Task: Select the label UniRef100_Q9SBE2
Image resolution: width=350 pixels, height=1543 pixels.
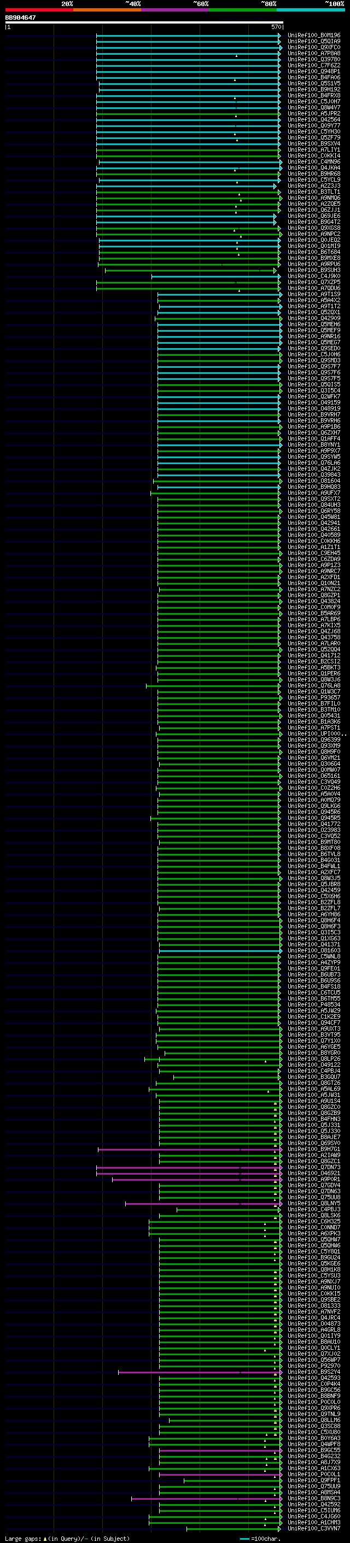Action: coord(314,1300)
